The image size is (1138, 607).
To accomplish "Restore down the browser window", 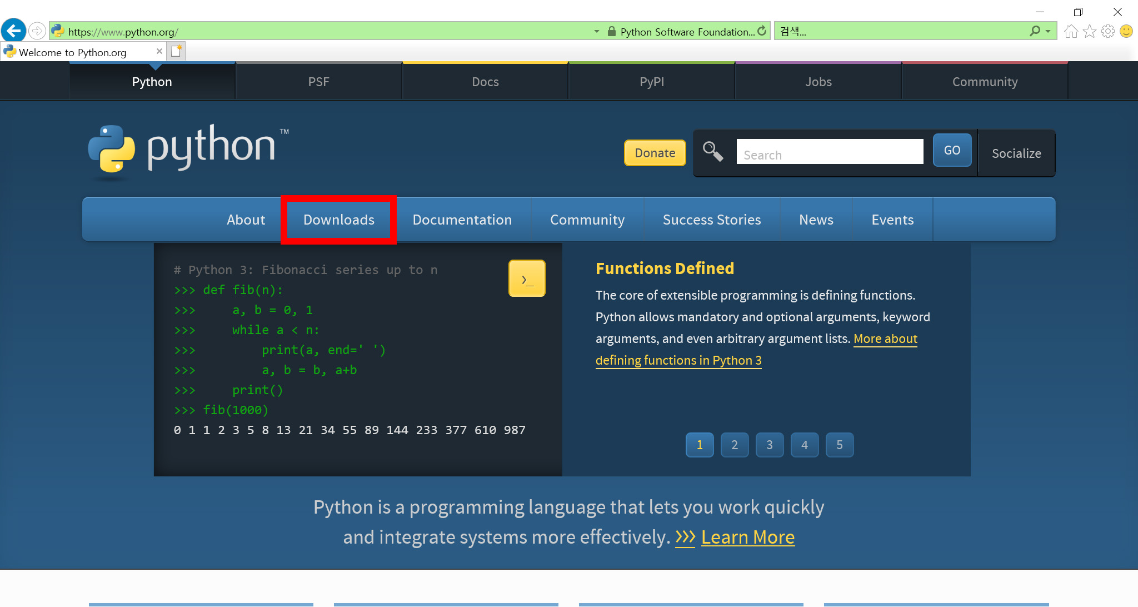I will click(x=1078, y=12).
